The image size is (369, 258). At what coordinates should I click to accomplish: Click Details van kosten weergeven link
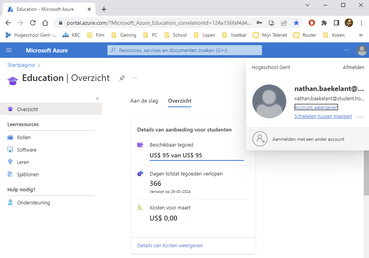[170, 245]
